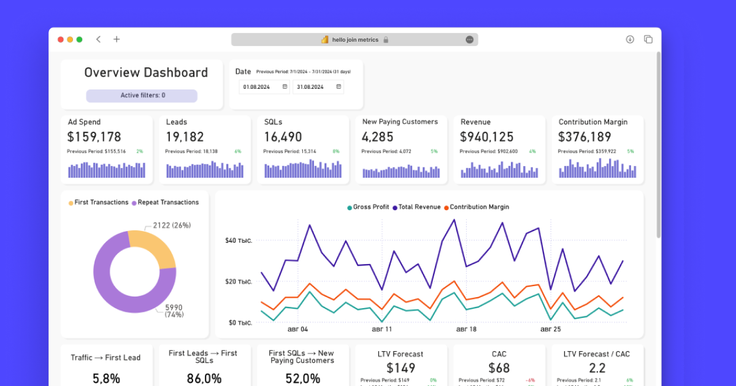This screenshot has width=736, height=386.
Task: Click the Revenue value $940,125
Action: tap(487, 137)
